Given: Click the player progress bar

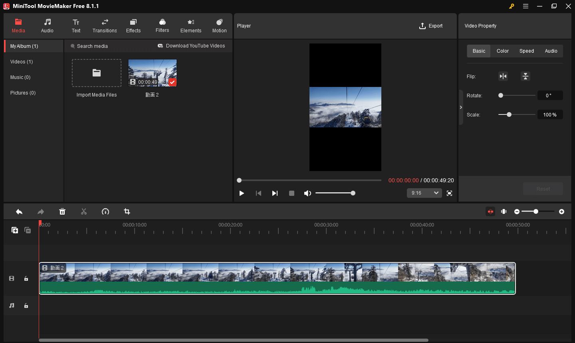Looking at the screenshot, I should click(x=309, y=180).
